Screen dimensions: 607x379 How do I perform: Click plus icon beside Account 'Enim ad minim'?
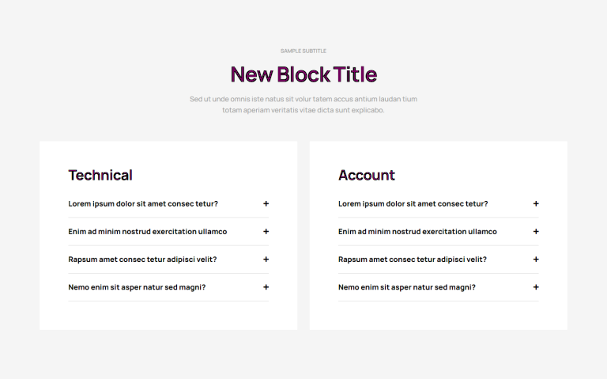[536, 232]
